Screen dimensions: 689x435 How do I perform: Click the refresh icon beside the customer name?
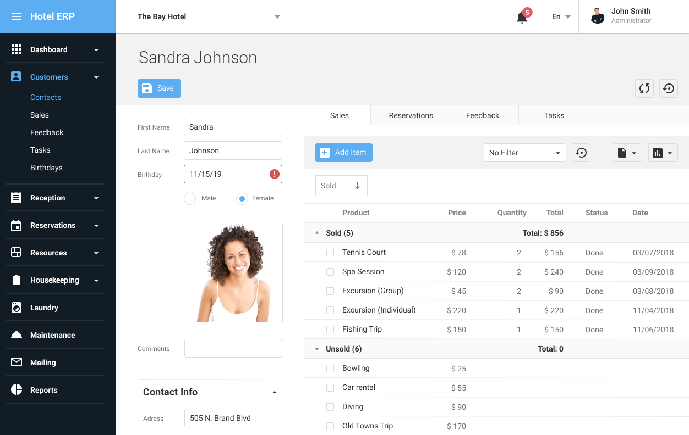point(644,88)
